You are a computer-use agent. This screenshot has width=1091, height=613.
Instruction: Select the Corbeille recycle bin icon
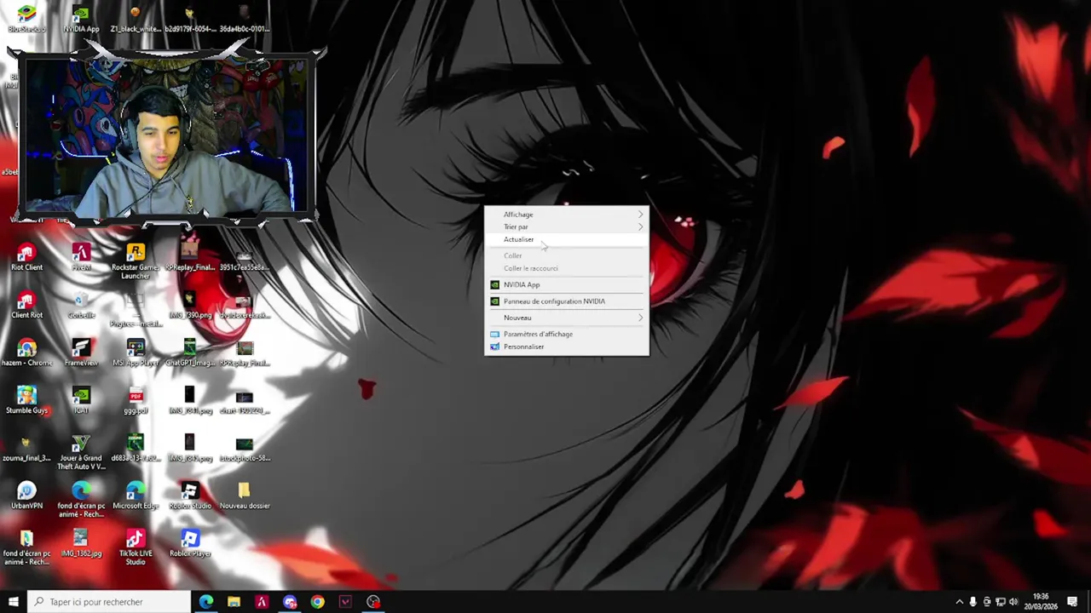tap(81, 305)
